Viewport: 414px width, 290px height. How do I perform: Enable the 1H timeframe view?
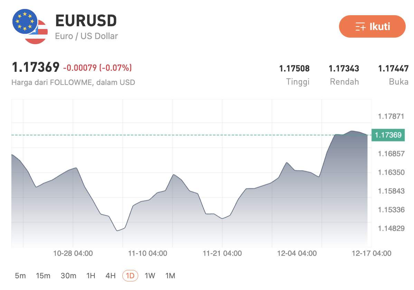[x=91, y=275]
